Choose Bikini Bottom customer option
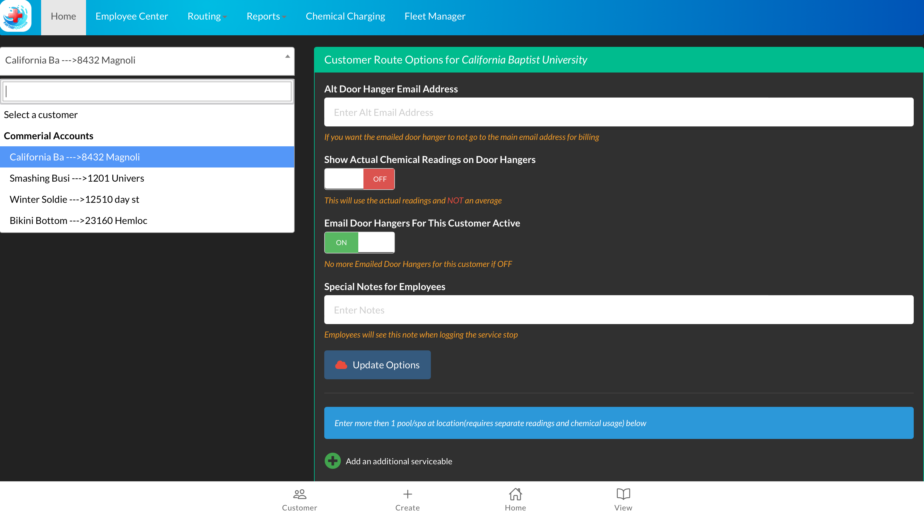The image size is (924, 523). [78, 220]
